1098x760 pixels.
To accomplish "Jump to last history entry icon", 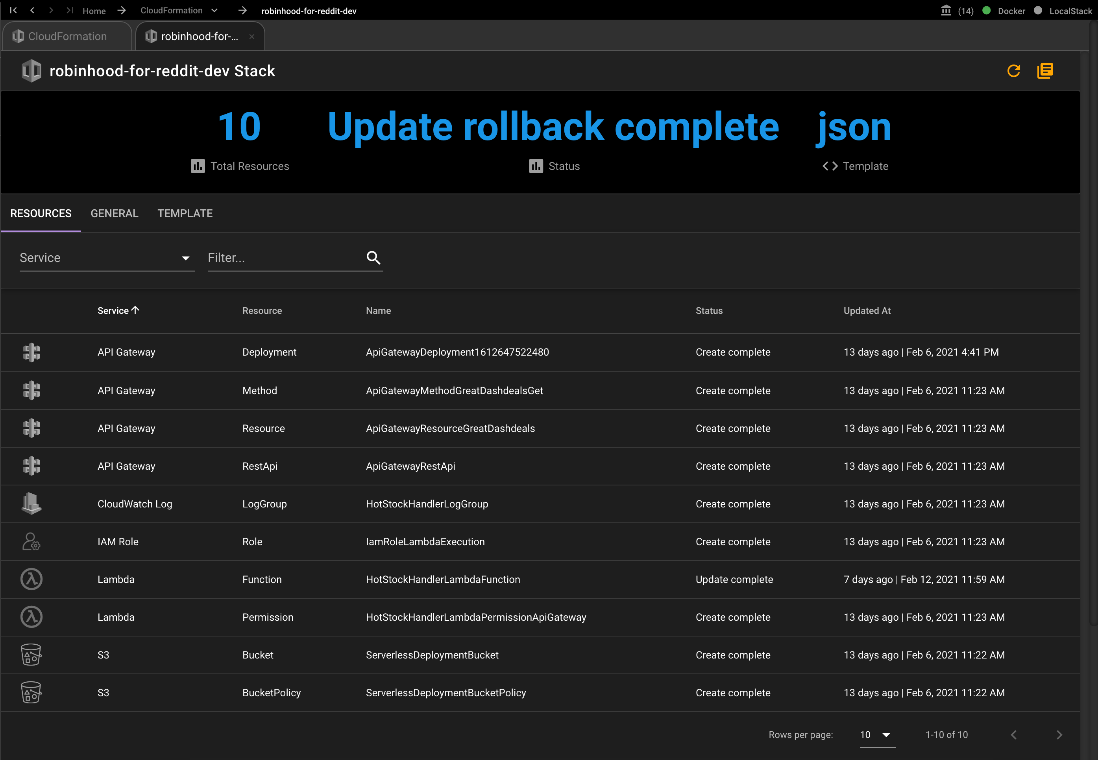I will point(70,10).
